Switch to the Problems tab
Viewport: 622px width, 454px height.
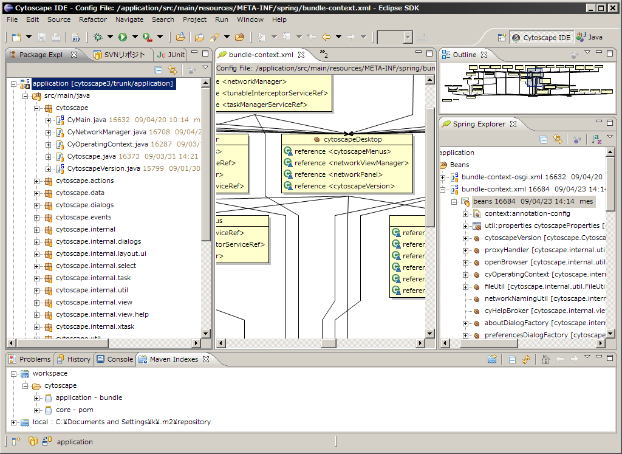tap(30, 359)
